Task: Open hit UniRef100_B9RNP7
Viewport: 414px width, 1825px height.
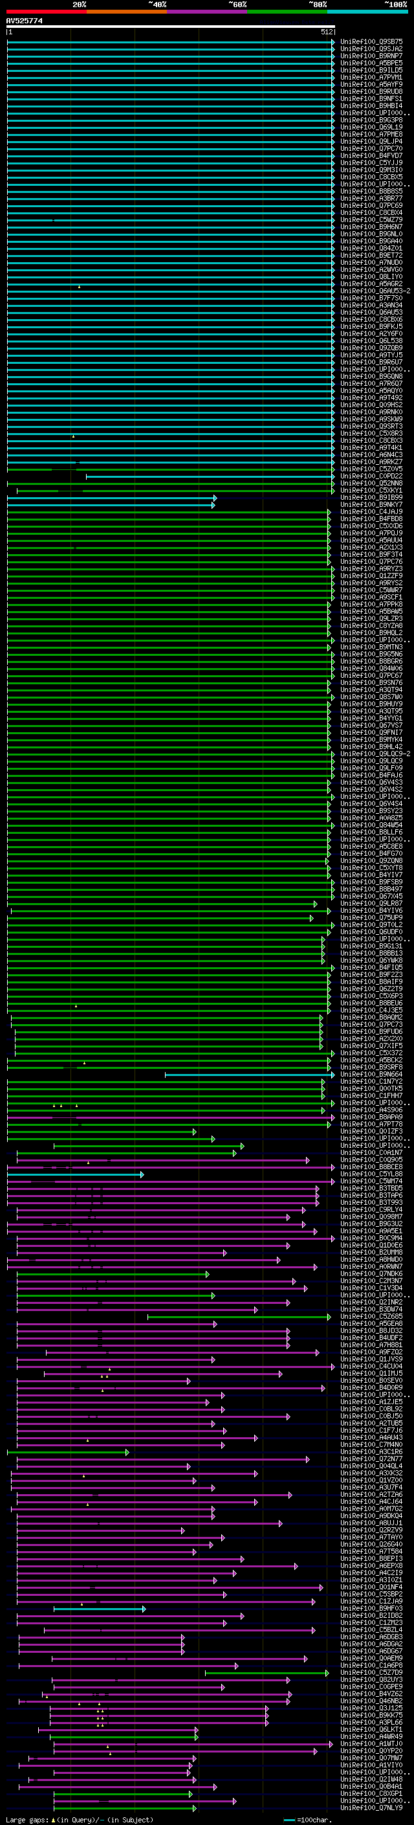Action: [371, 56]
